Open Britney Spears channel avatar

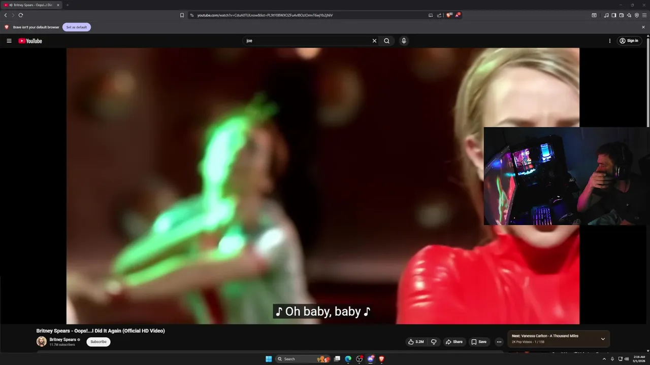point(42,342)
